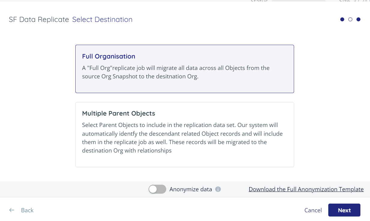Click the Next button
Screen dimensions: 370x221
click(x=344, y=210)
